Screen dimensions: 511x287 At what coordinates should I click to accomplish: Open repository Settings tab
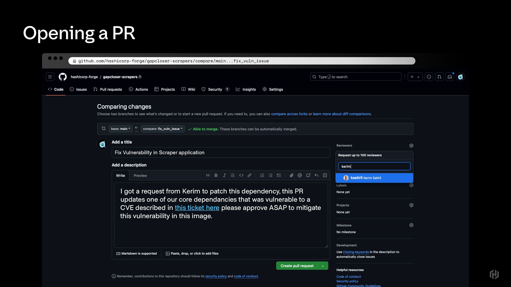pyautogui.click(x=273, y=89)
